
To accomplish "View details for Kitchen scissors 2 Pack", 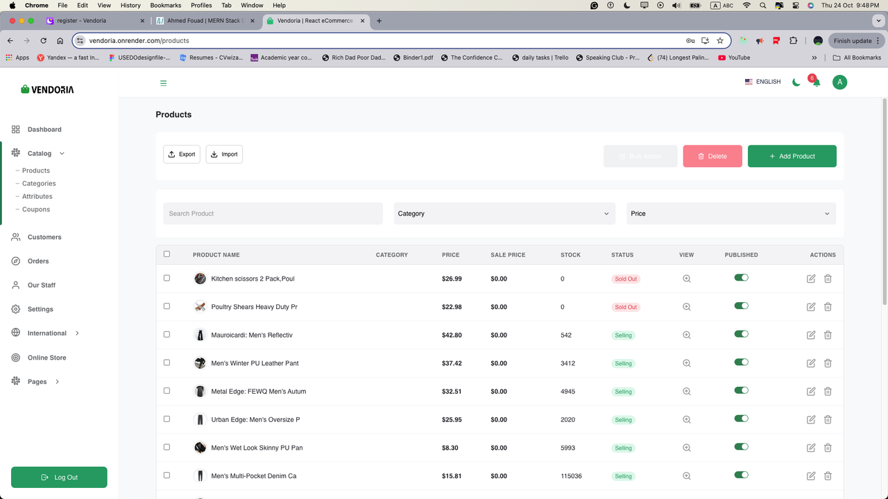I will (x=687, y=279).
